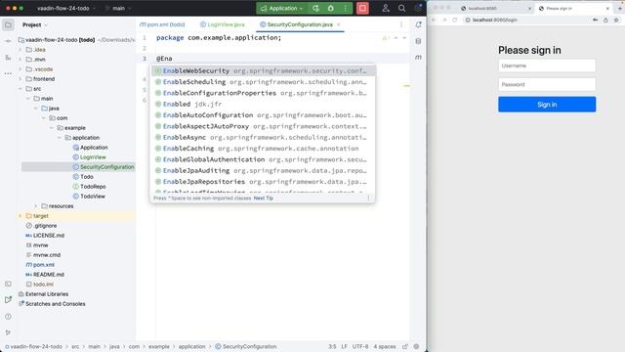Open more run actions menu
Image resolution: width=625 pixels, height=352 pixels.
coord(345,8)
